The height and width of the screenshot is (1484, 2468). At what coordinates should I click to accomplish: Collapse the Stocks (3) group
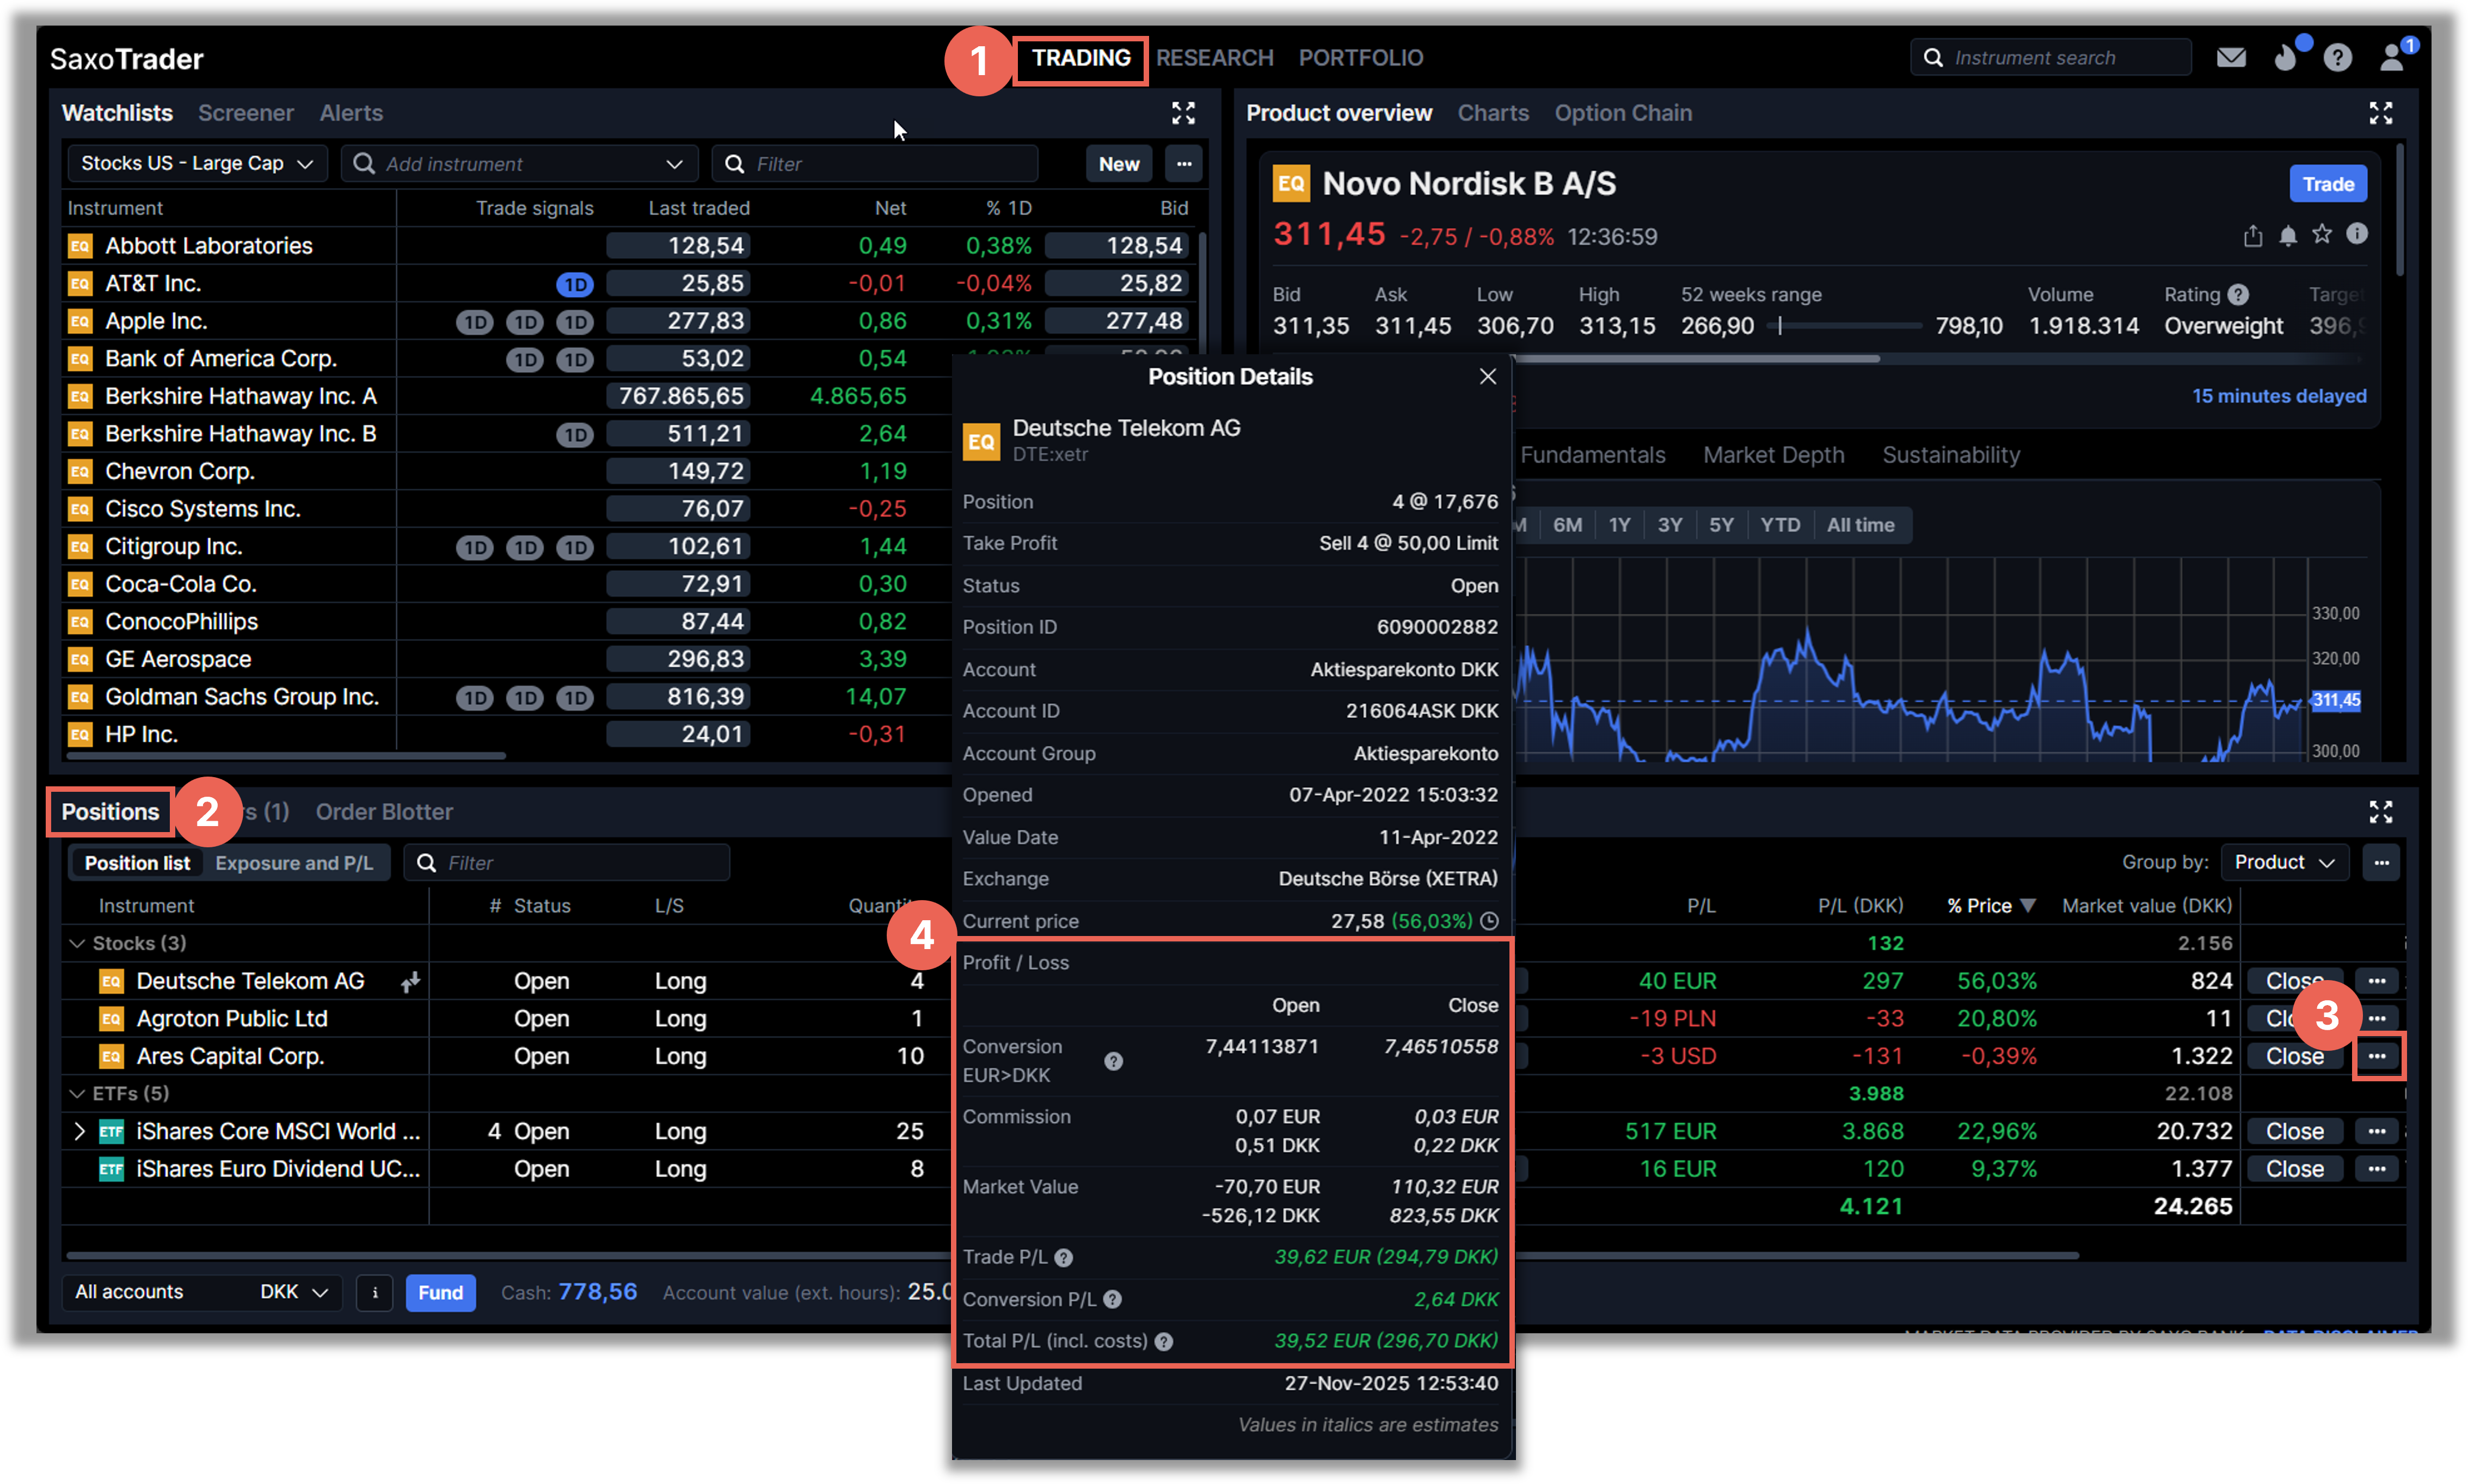pos(77,943)
